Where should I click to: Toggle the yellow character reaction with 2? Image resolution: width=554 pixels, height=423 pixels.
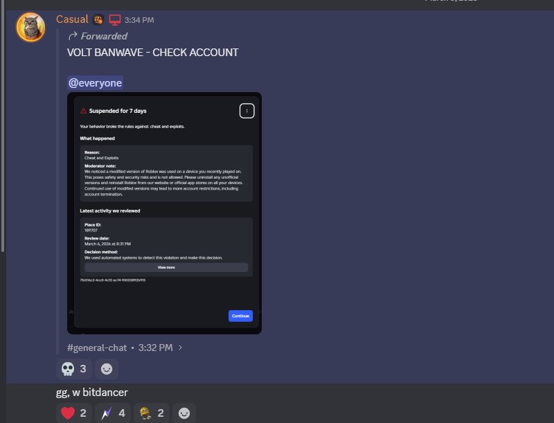click(x=152, y=413)
